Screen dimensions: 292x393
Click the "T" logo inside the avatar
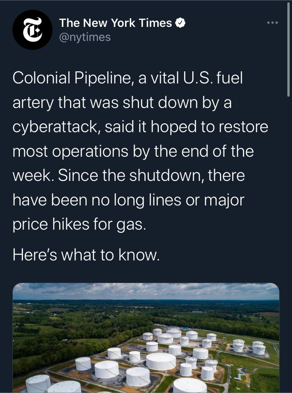point(32,30)
